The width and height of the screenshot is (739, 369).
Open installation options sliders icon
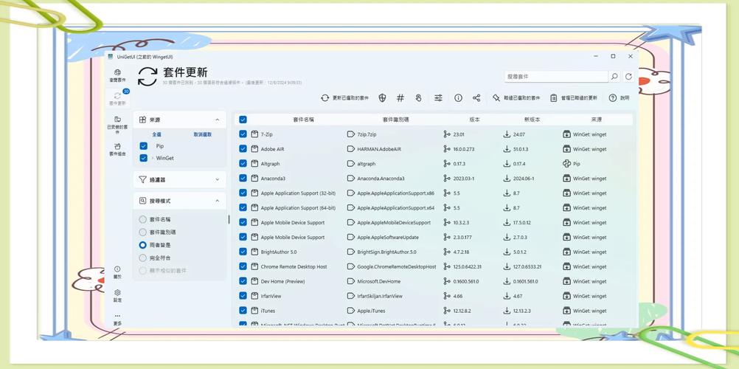click(438, 98)
